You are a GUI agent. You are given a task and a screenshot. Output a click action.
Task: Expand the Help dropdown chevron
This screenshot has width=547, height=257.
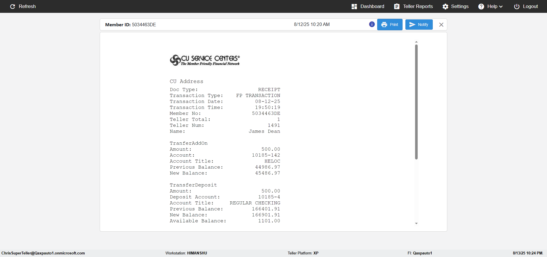501,7
